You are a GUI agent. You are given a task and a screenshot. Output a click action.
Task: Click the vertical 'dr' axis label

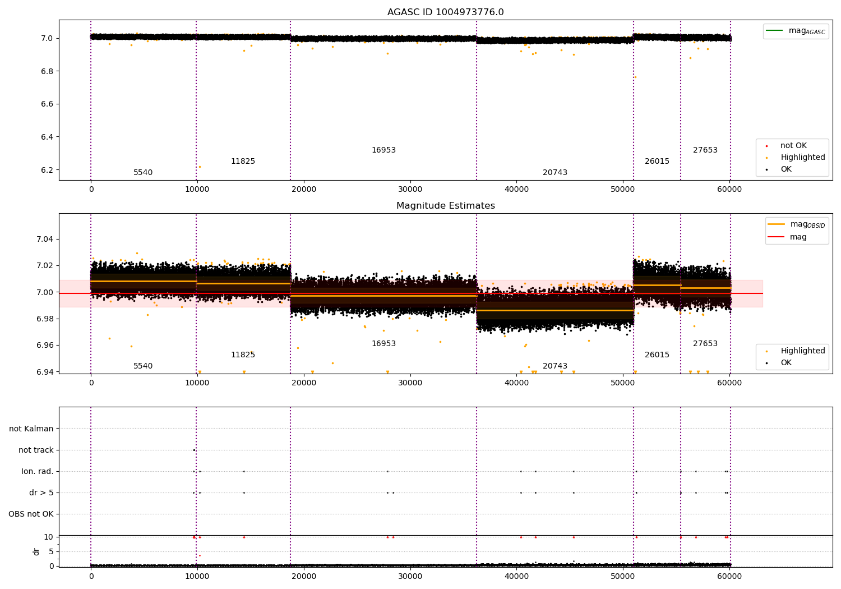36,551
